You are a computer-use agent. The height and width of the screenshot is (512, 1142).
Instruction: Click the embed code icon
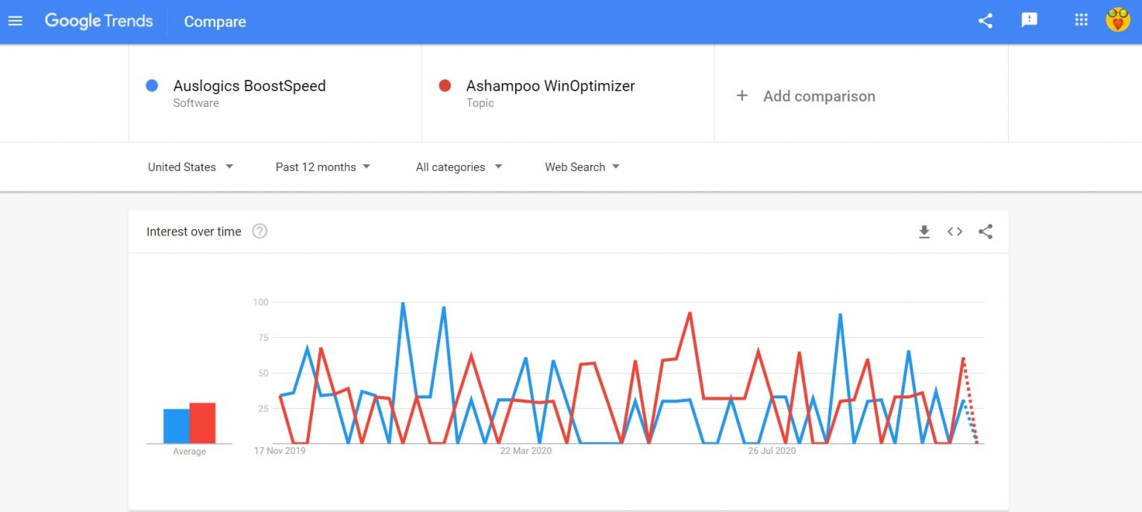[x=955, y=232]
